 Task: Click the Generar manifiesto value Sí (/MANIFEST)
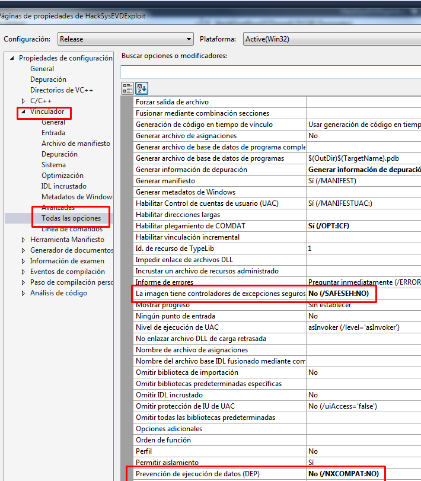pos(332,181)
